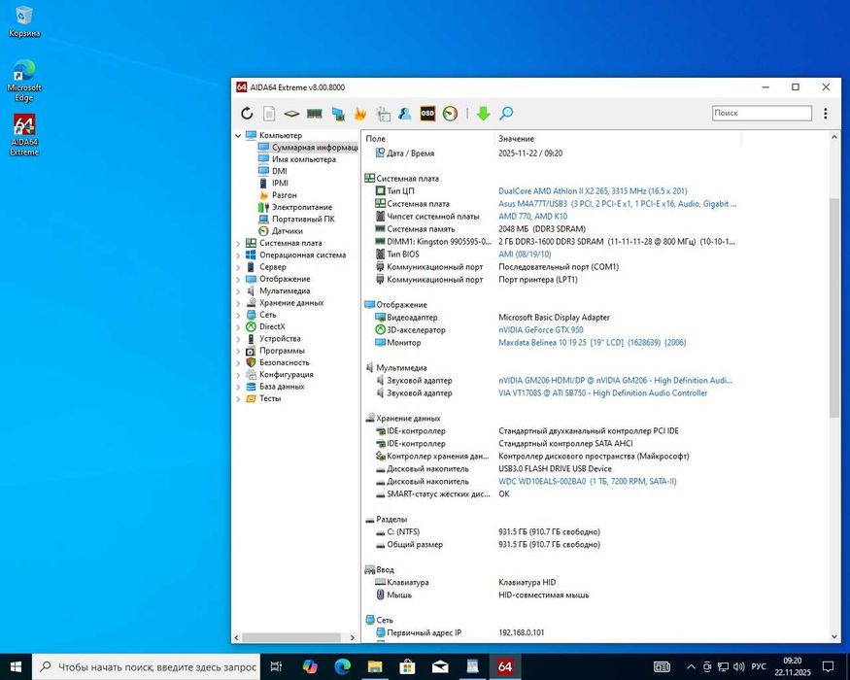Image resolution: width=850 pixels, height=680 pixels.
Task: Collapse the Компьютер tree node
Action: tap(238, 136)
